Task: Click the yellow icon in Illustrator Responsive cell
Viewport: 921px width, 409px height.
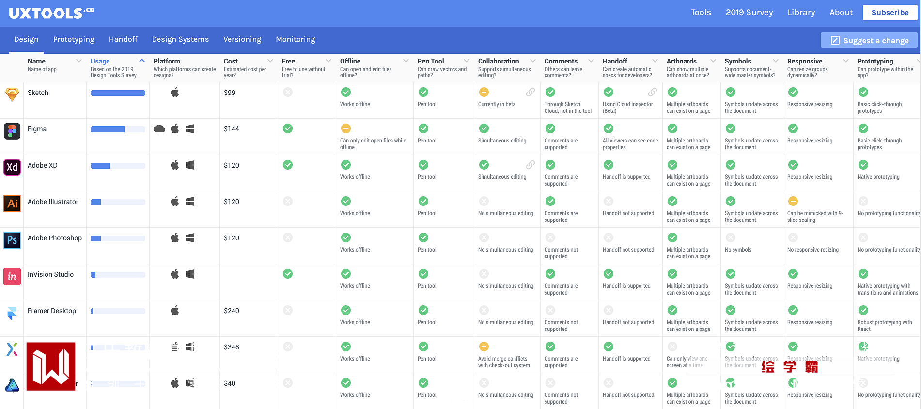Action: coord(793,201)
